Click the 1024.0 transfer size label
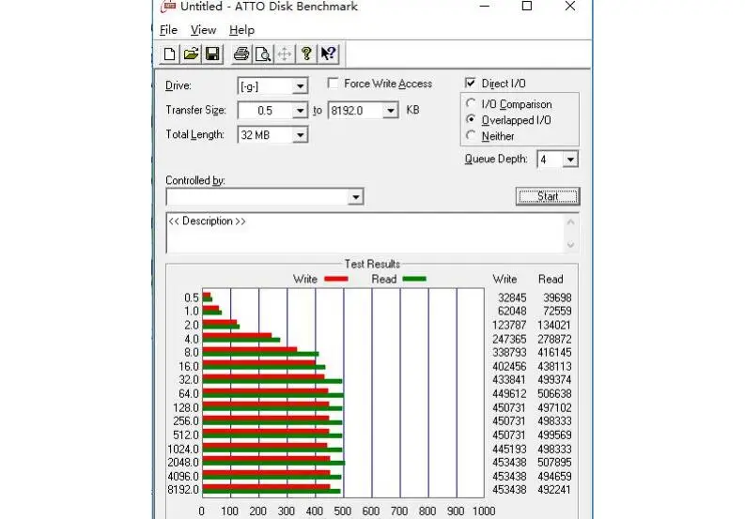The width and height of the screenshot is (745, 519). (183, 450)
